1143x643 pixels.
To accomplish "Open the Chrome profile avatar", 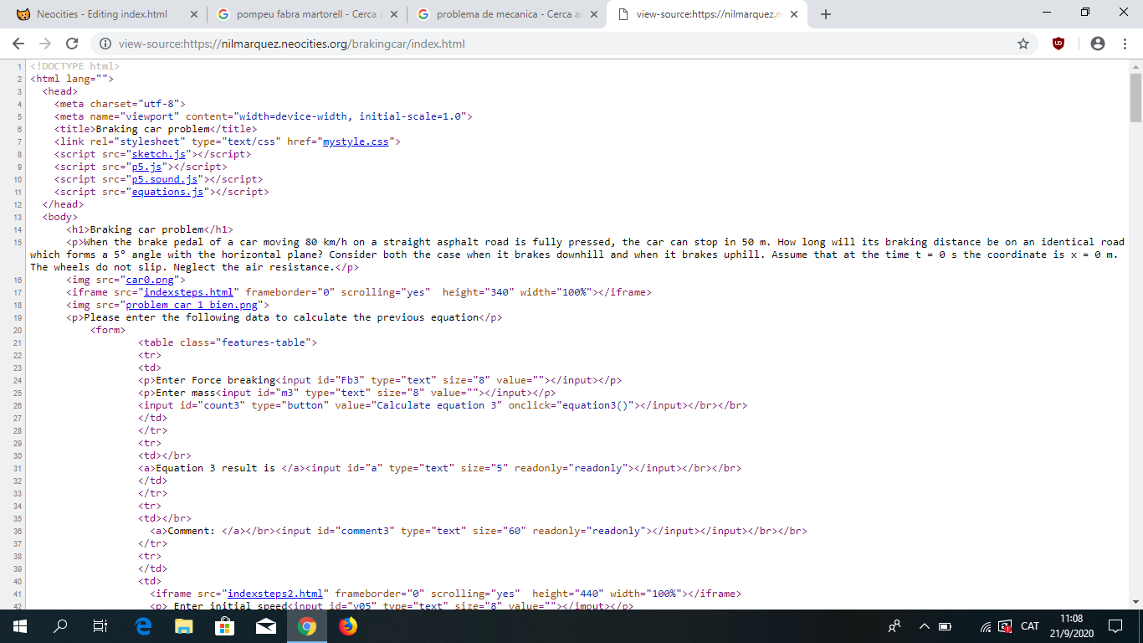I will point(1098,44).
